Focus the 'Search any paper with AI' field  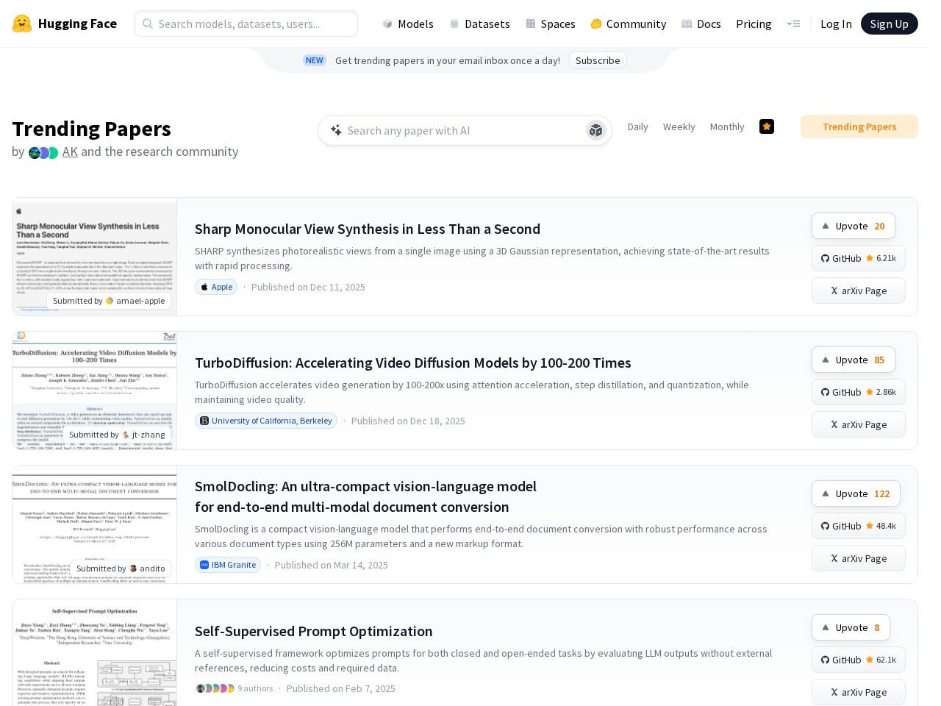point(456,131)
